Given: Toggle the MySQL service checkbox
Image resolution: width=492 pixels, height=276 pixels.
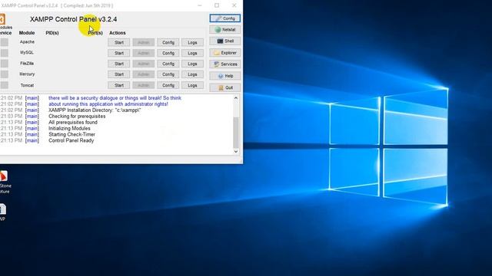Looking at the screenshot, I should (4, 53).
